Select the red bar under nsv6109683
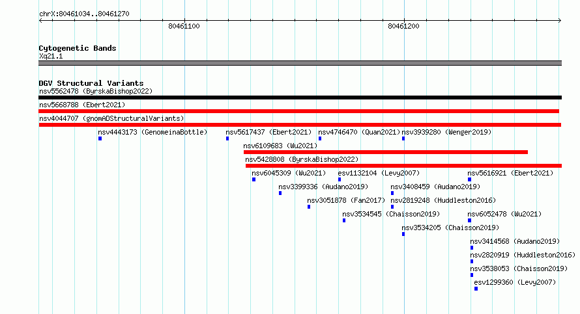 (386, 152)
